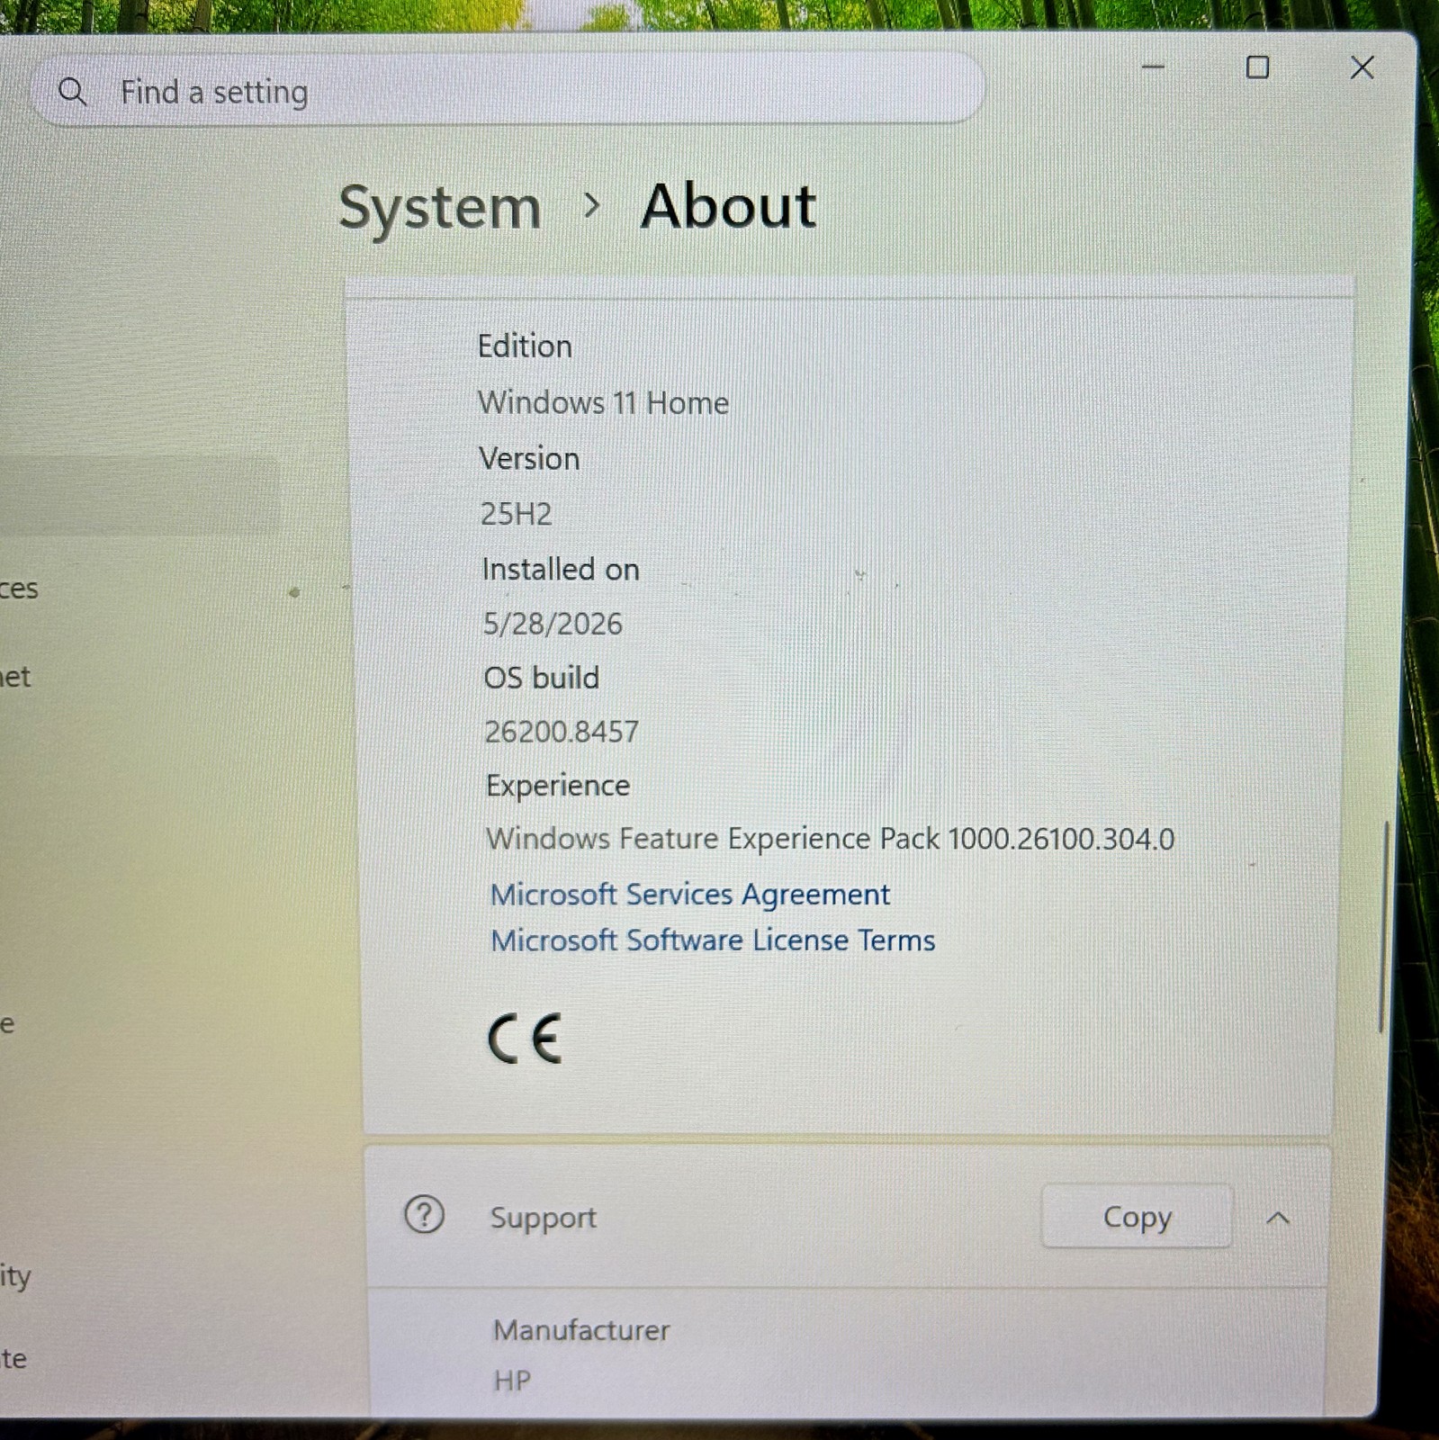Focus the Find a setting box
Image resolution: width=1439 pixels, height=1440 pixels.
508,89
